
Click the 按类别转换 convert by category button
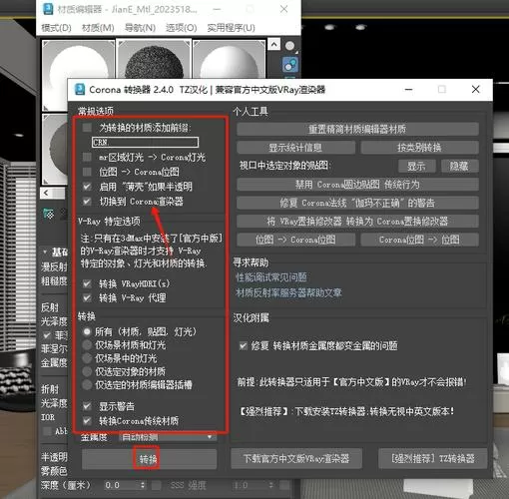(x=420, y=148)
